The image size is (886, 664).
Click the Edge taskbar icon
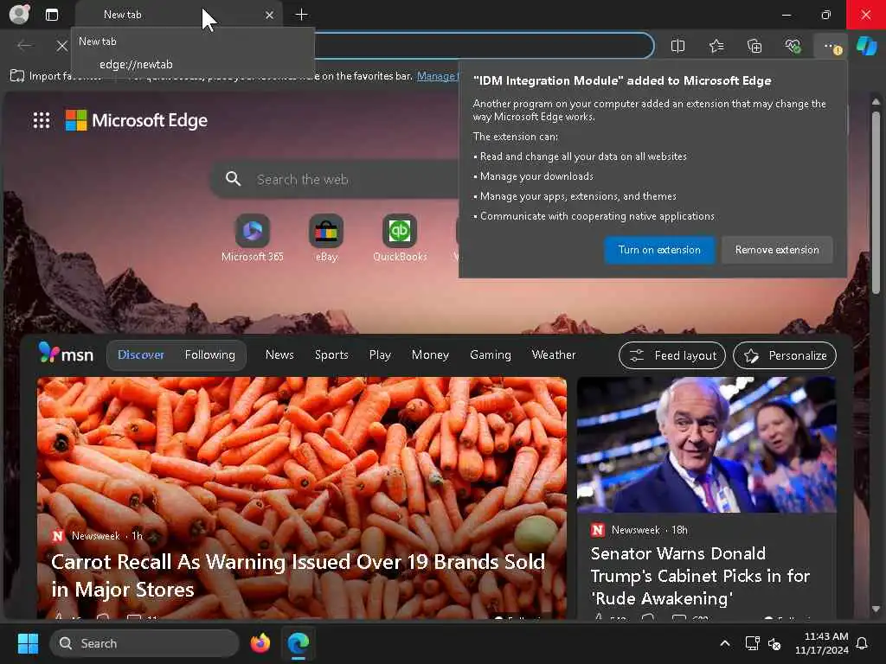[299, 643]
